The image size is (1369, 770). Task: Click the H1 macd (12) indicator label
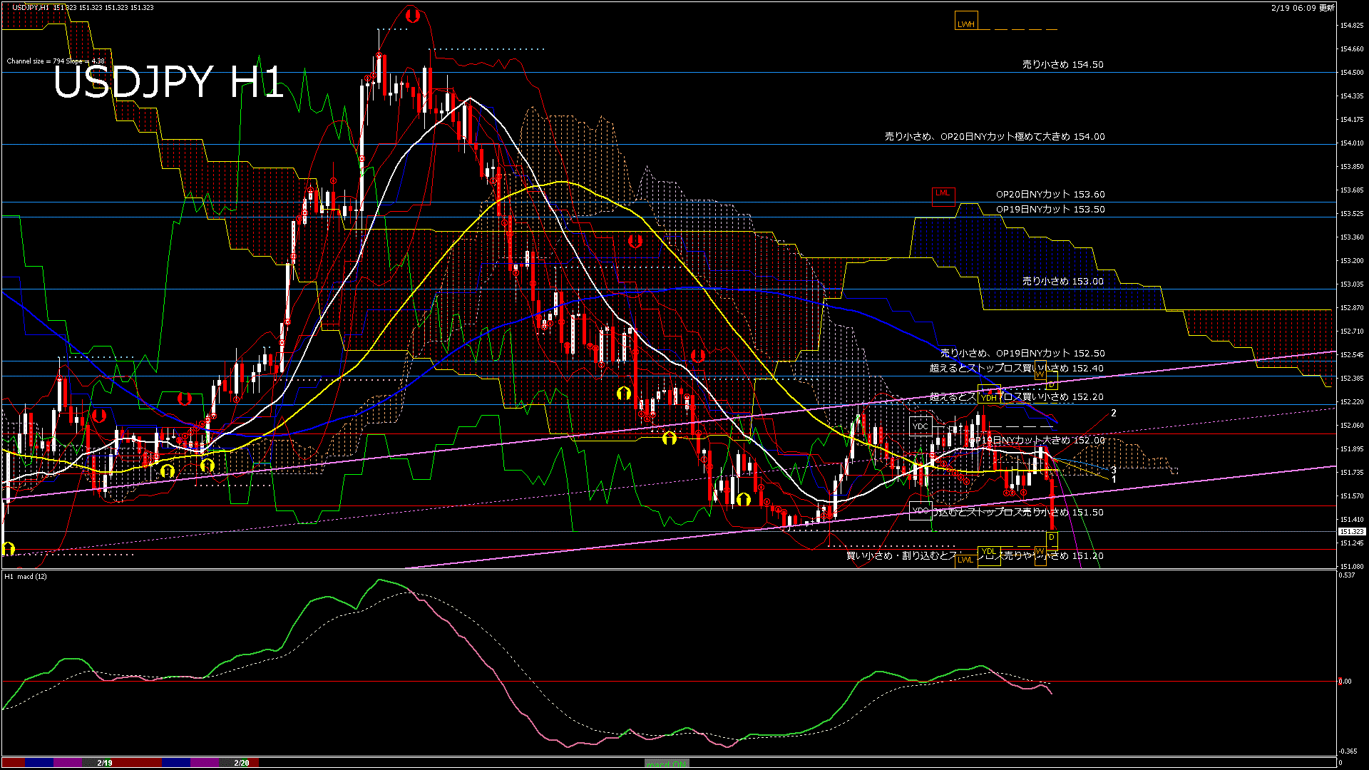point(26,576)
